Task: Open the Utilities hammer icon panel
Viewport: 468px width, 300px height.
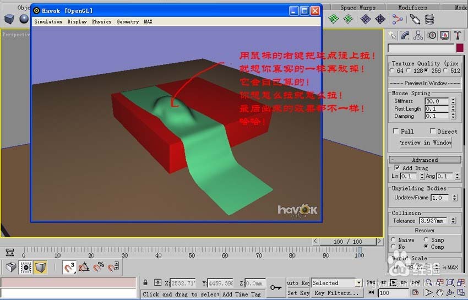Action: (x=458, y=36)
